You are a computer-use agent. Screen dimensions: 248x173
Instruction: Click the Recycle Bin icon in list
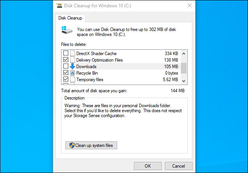(x=72, y=73)
